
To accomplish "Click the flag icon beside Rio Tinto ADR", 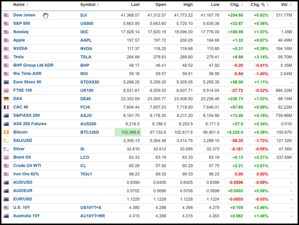I will click(6, 74).
